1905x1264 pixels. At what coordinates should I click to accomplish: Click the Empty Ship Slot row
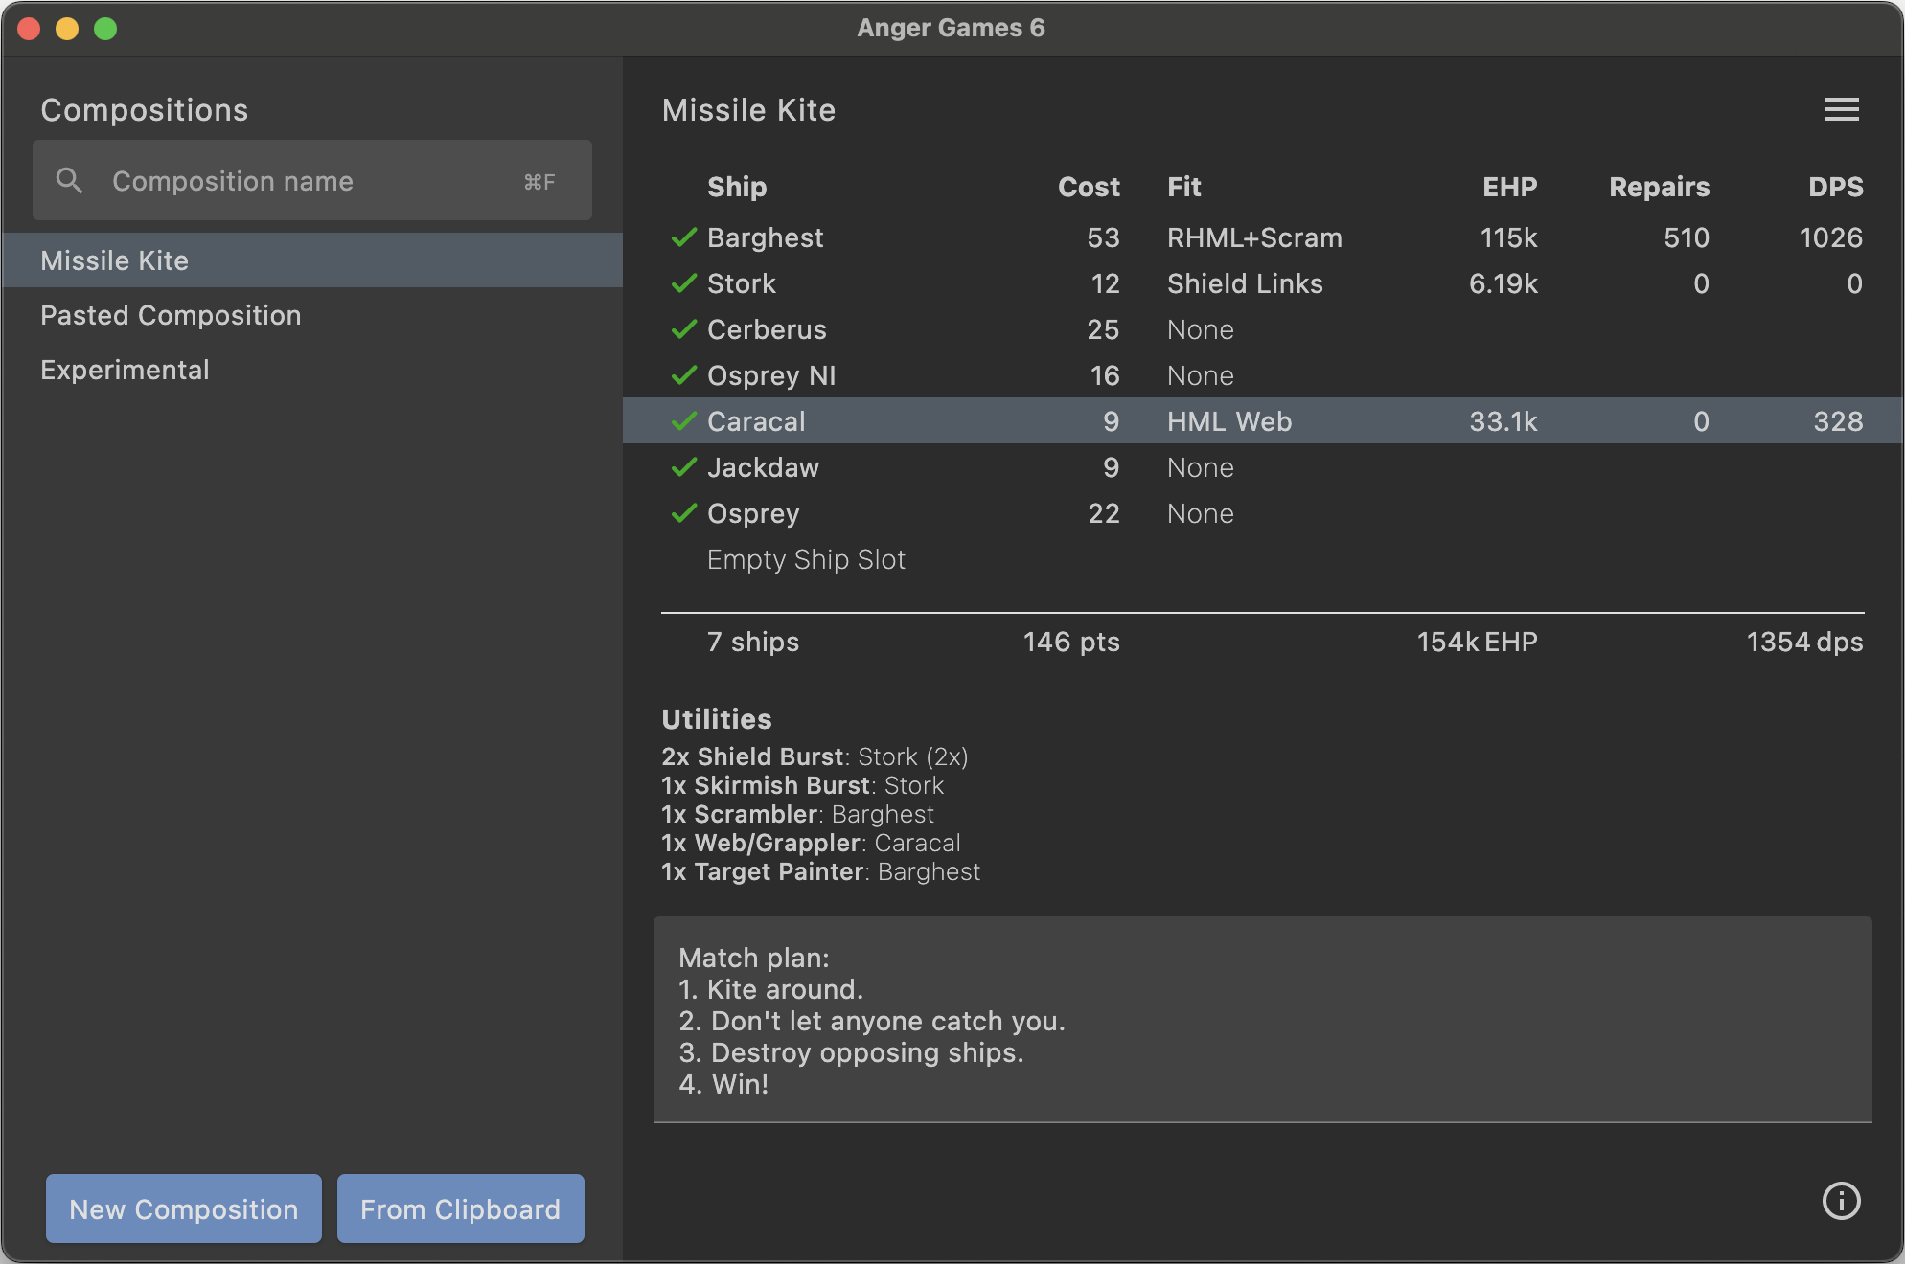[x=806, y=559]
